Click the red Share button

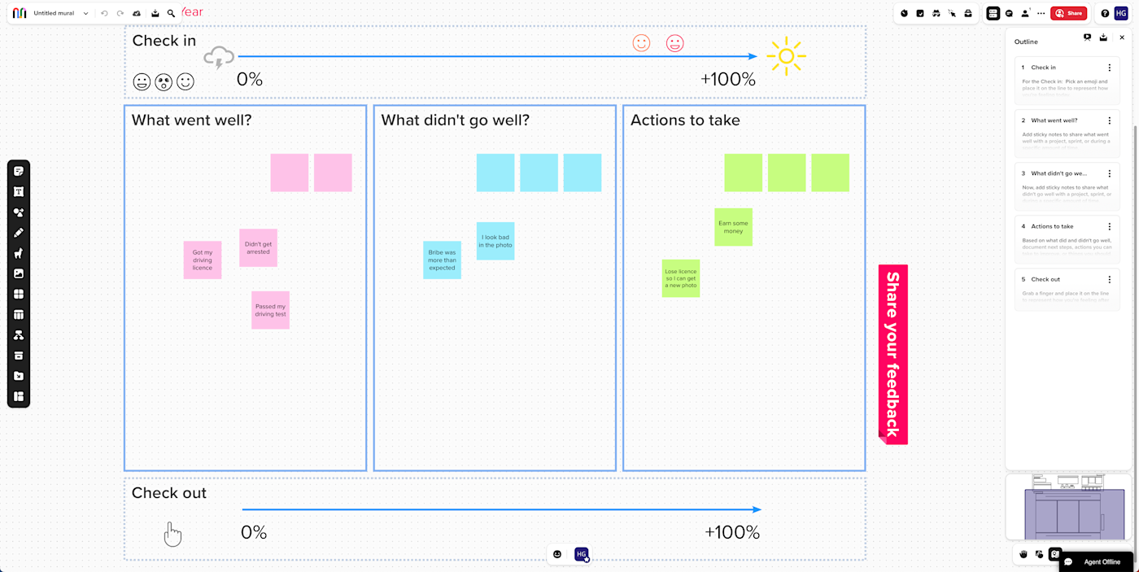pyautogui.click(x=1068, y=13)
